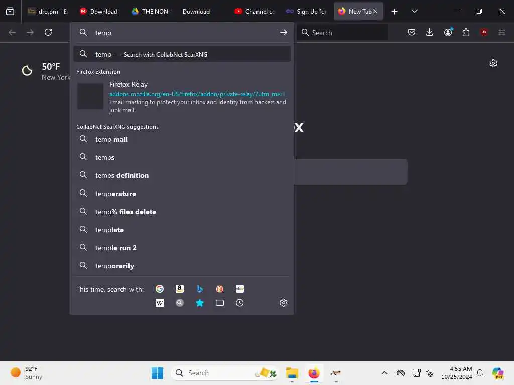This screenshot has height=385, width=514.
Task: Open the Firefox account icon
Action: [448, 32]
